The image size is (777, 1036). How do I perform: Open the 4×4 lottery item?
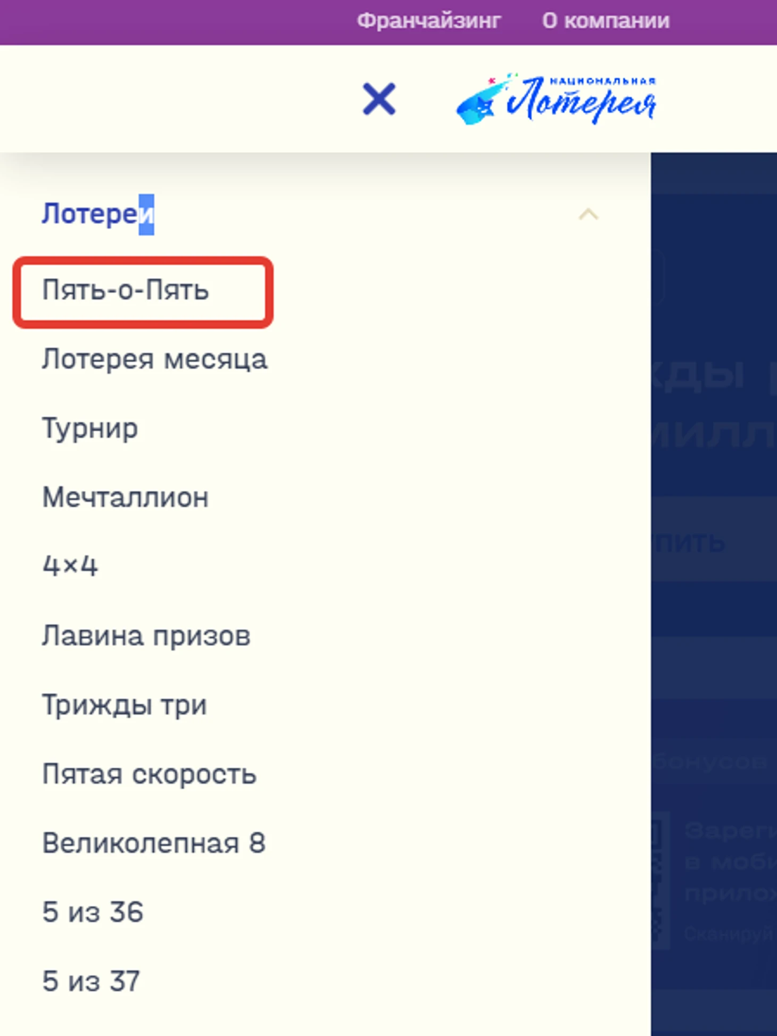tap(70, 565)
